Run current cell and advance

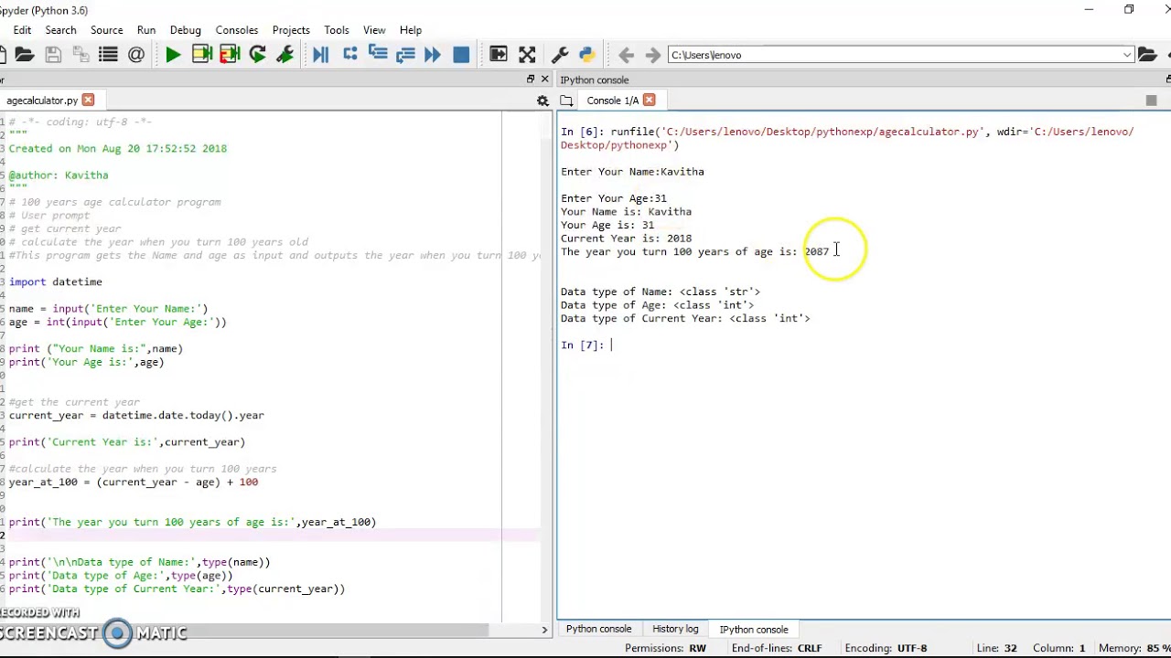230,55
